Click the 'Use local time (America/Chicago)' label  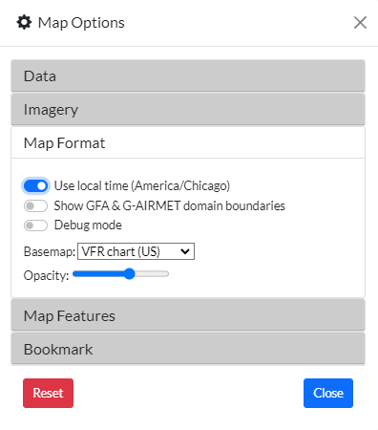pos(142,186)
